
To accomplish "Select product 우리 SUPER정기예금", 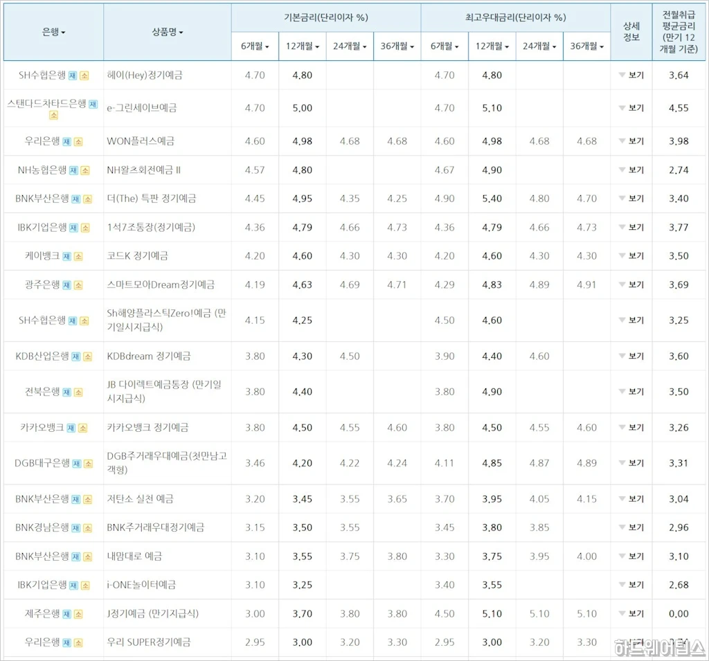I will (x=149, y=642).
